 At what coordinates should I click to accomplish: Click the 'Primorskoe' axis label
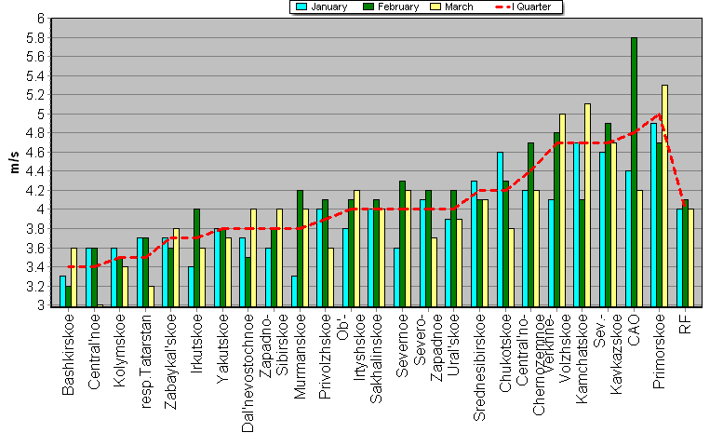pos(660,351)
